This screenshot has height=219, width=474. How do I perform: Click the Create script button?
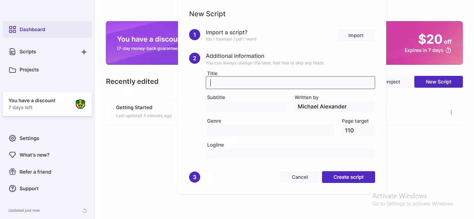[x=348, y=177]
